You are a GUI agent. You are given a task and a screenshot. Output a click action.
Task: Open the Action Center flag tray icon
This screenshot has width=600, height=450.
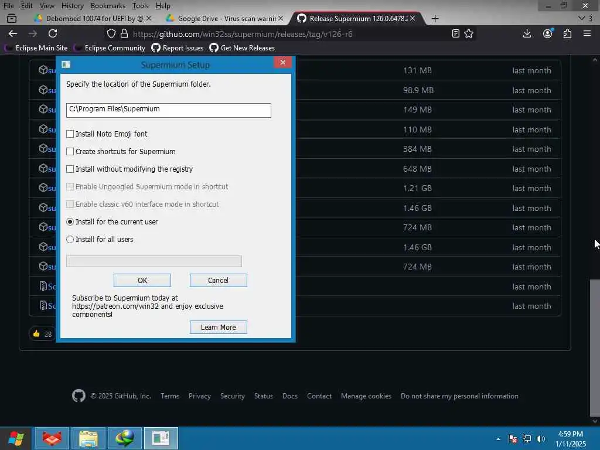click(513, 439)
